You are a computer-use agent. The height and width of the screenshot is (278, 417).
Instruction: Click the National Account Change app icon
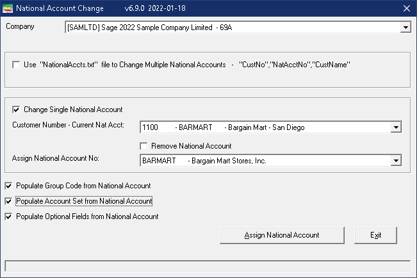[x=8, y=8]
